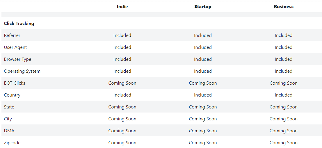This screenshot has height=148, width=322.
Task: Click Included under Startup for Operating System
Action: click(203, 71)
